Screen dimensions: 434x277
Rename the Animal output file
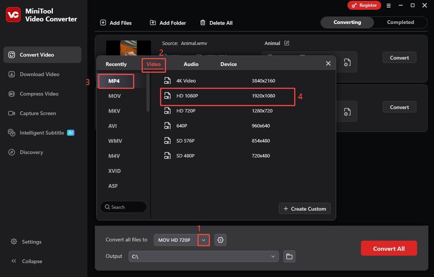[287, 43]
